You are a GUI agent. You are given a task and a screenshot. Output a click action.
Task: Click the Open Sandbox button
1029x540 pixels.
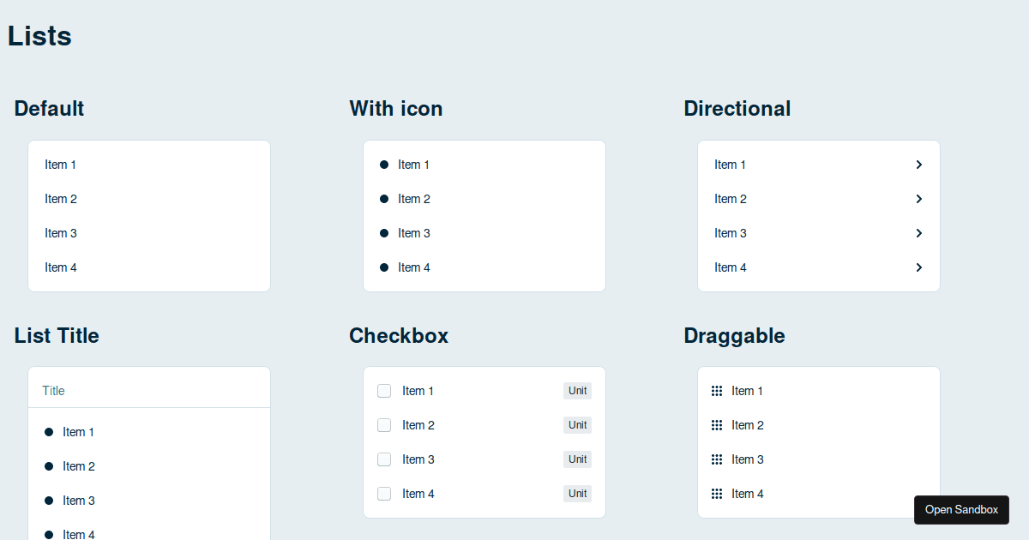pyautogui.click(x=961, y=510)
